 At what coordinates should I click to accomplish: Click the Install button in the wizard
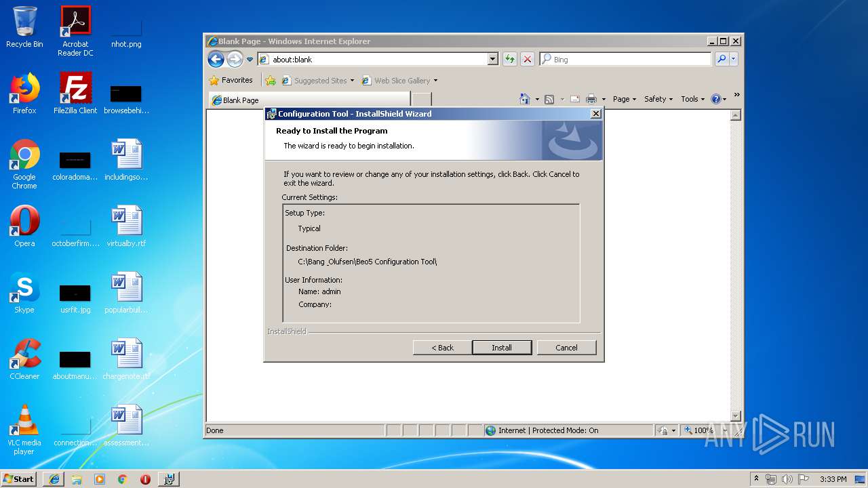pos(502,348)
